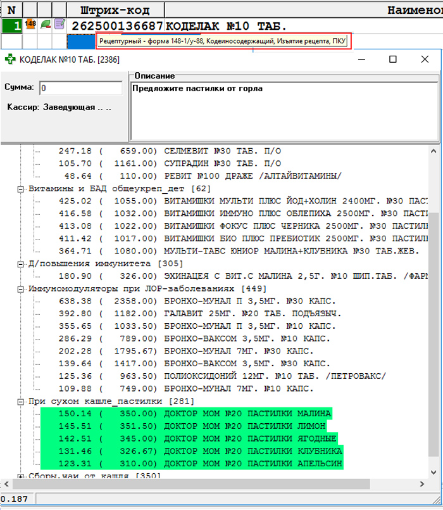Select СЕЛМЕВИТ №30 ТАБ. П/О row
Screen dimensions: 443x510
(170, 151)
